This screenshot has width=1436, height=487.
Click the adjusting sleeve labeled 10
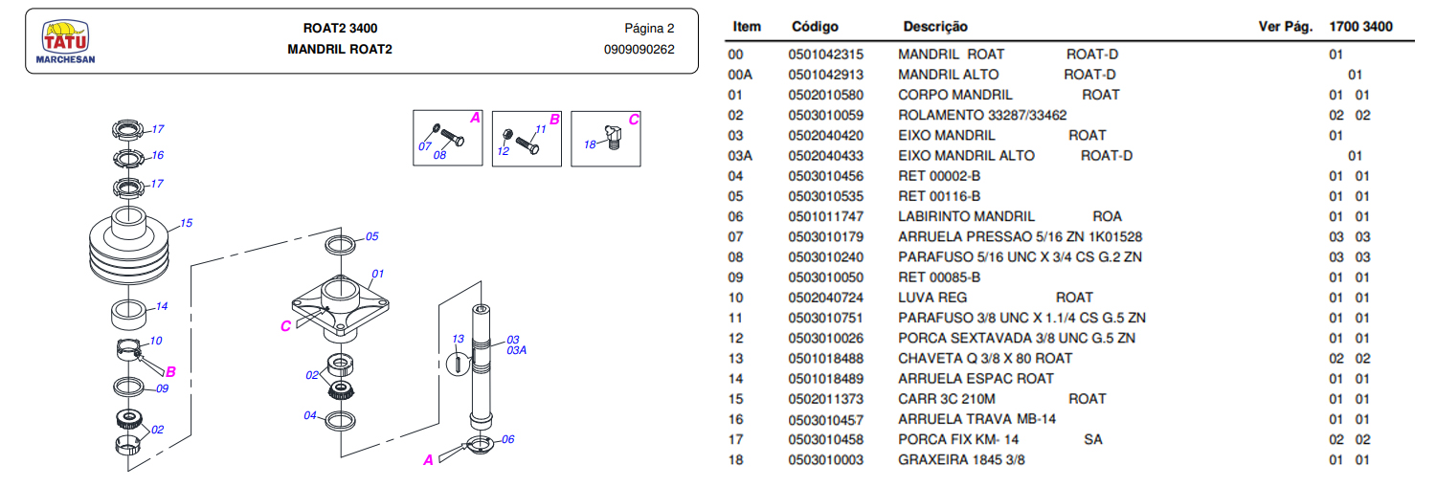pyautogui.click(x=130, y=348)
